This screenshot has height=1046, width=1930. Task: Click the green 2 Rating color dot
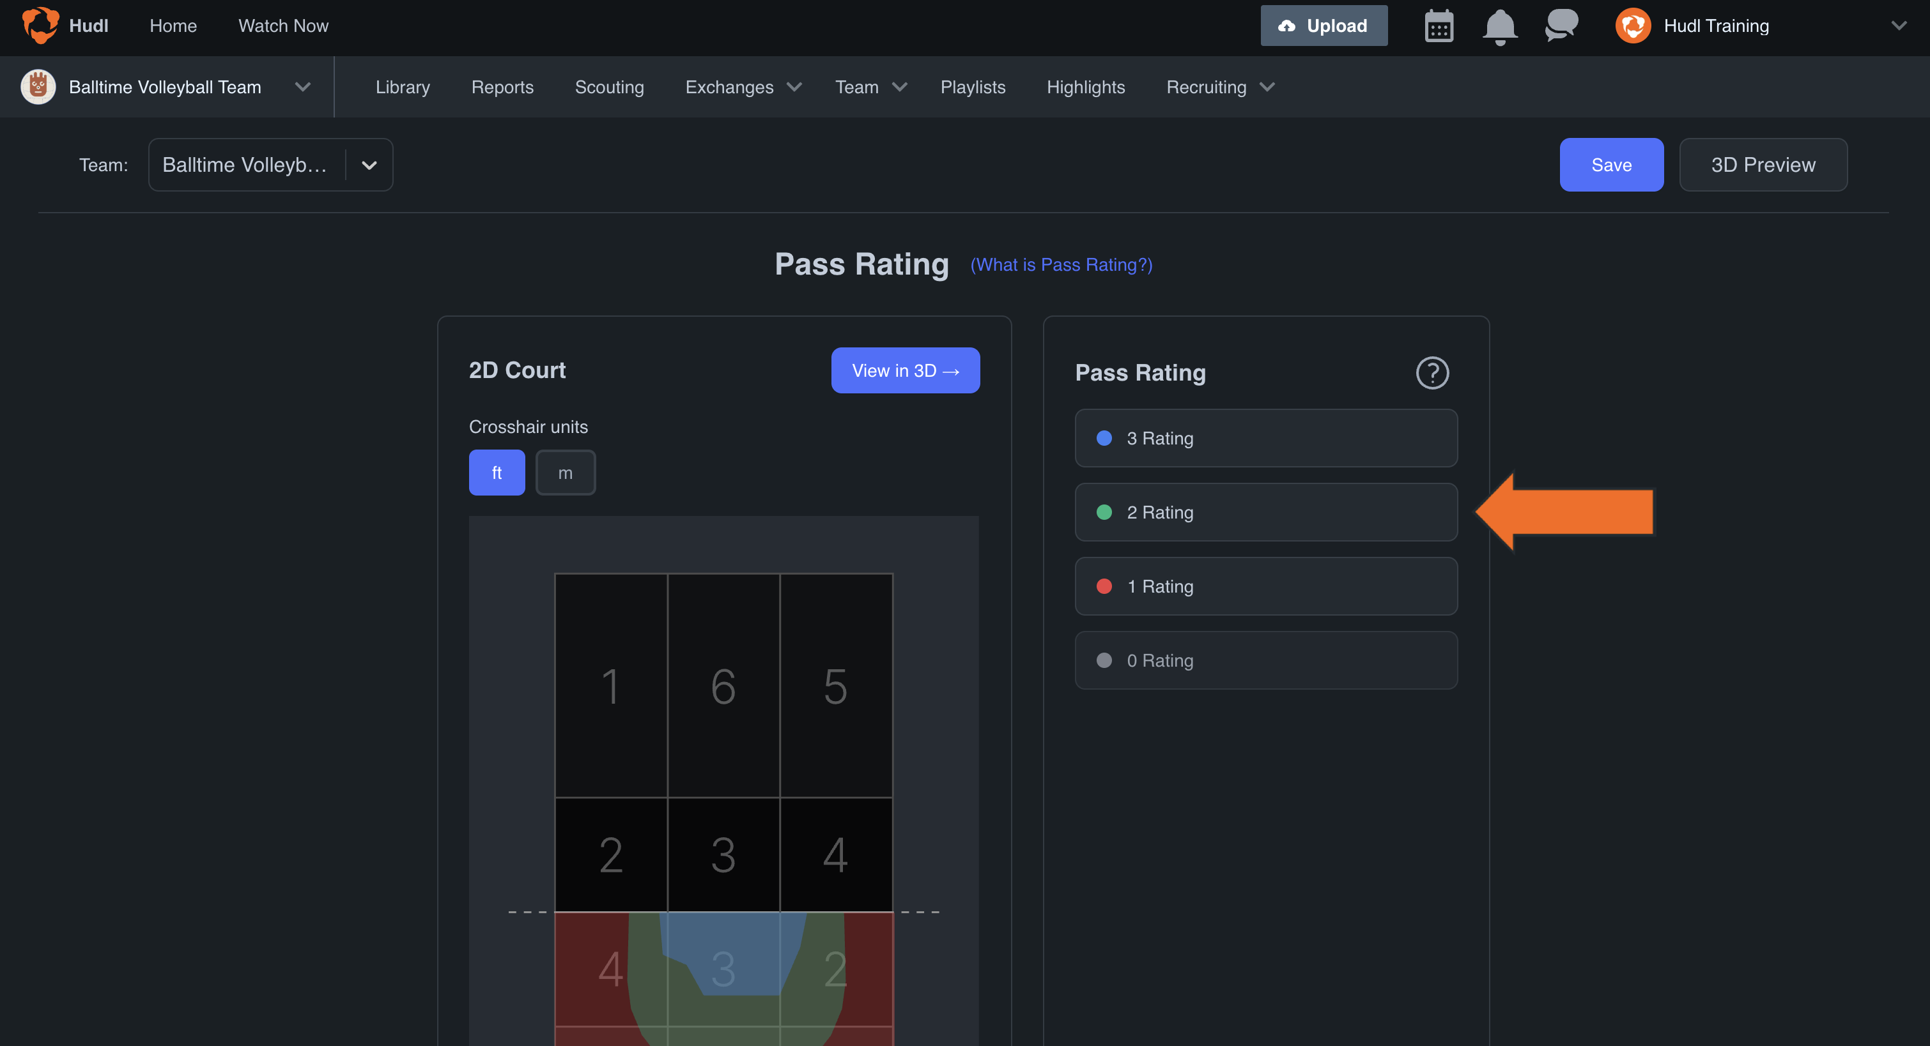point(1104,512)
